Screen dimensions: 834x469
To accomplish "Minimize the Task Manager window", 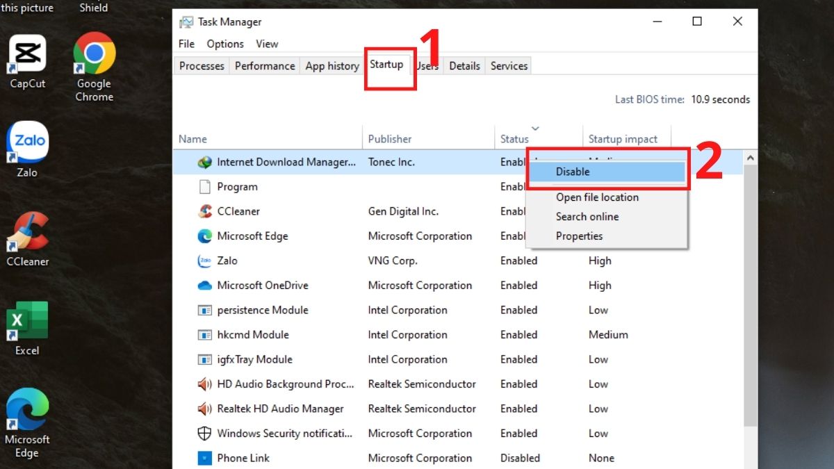I will (658, 22).
